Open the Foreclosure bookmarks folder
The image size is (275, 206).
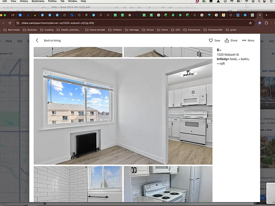tap(192, 30)
